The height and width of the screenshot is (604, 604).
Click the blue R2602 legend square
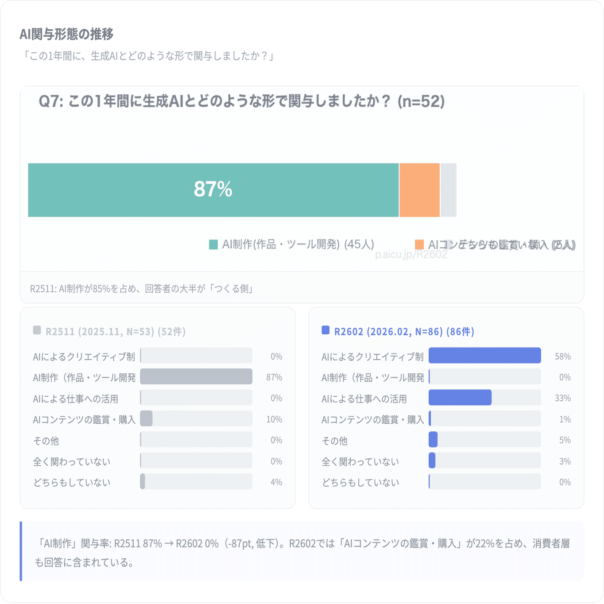click(x=325, y=330)
